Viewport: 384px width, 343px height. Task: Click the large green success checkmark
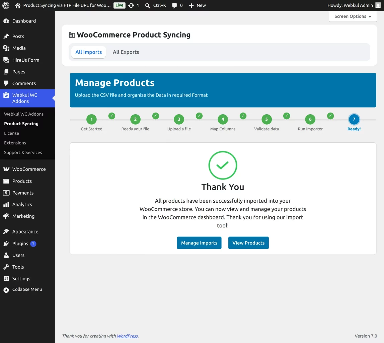[223, 165]
